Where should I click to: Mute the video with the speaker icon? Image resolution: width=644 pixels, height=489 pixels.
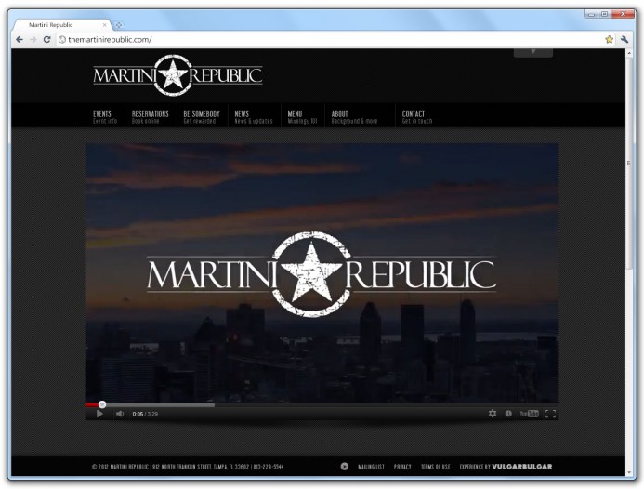pyautogui.click(x=120, y=414)
